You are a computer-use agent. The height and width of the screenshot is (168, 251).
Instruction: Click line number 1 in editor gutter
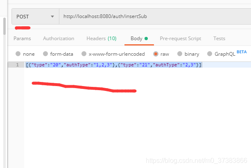click(18, 65)
